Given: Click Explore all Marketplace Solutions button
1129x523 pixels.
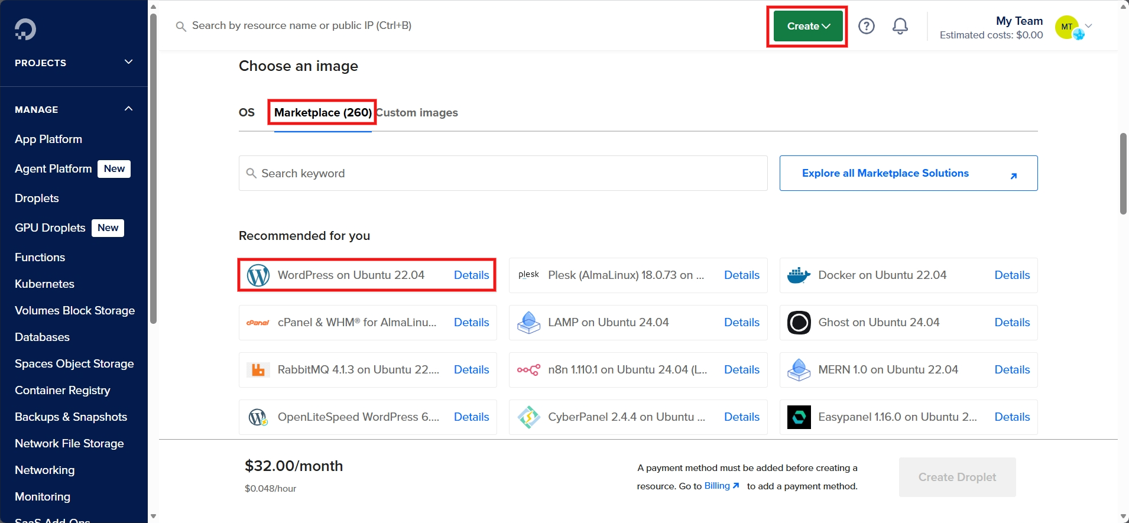Looking at the screenshot, I should point(908,173).
